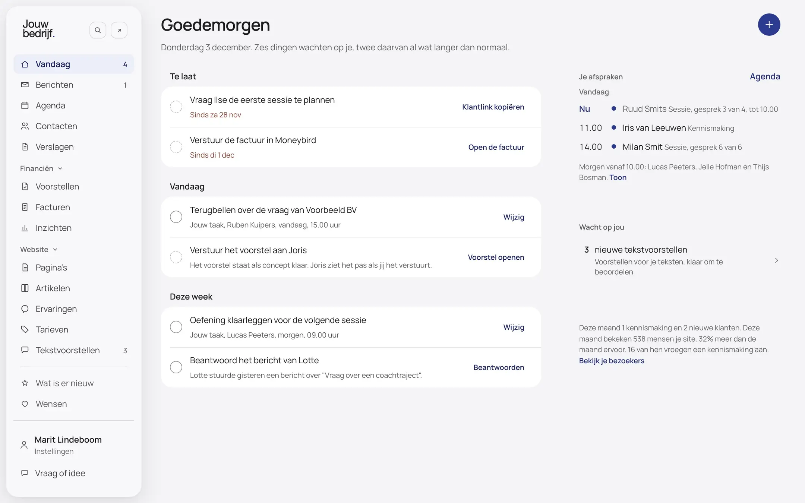Click the people icon next to Contacten
Viewport: 805px width, 503px height.
coord(25,126)
